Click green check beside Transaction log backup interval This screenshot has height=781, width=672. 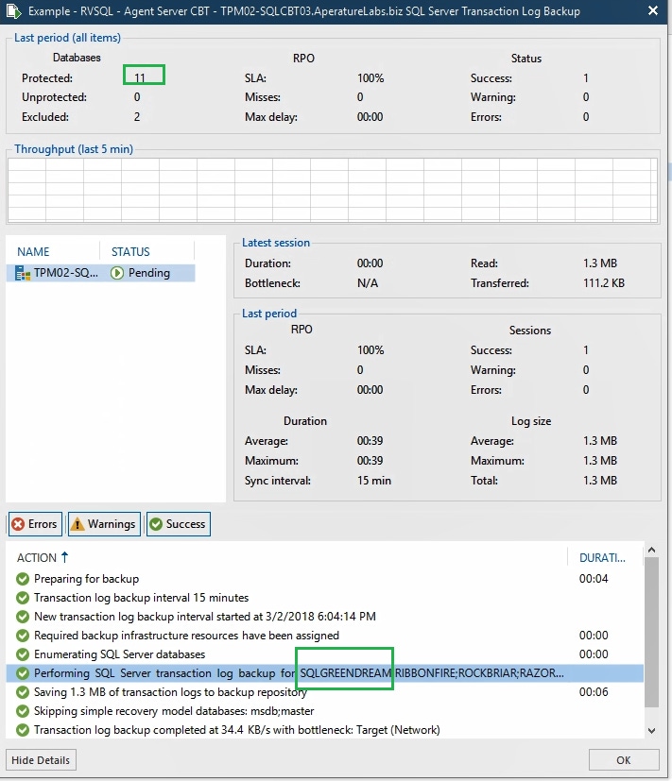[x=23, y=598]
